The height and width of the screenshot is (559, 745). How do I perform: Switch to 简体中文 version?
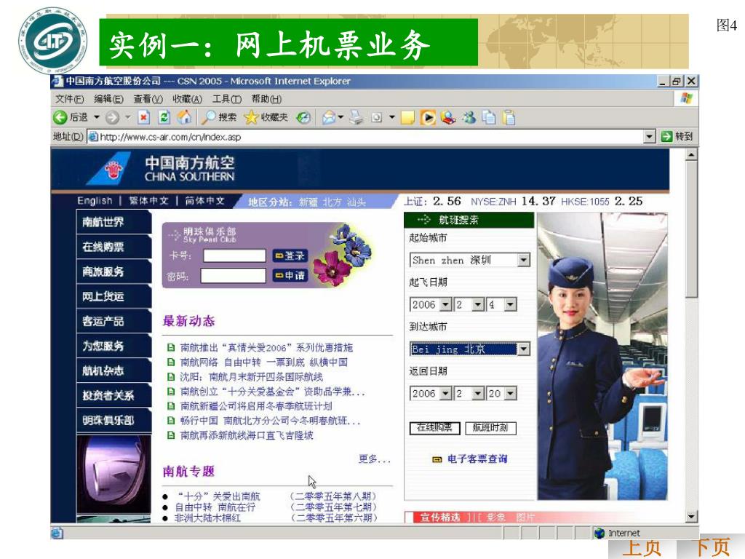pyautogui.click(x=204, y=201)
